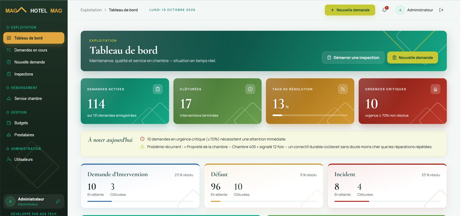The width and height of the screenshot is (461, 216).
Task: Click the percent icon on Taux de résolution card
Action: (343, 89)
